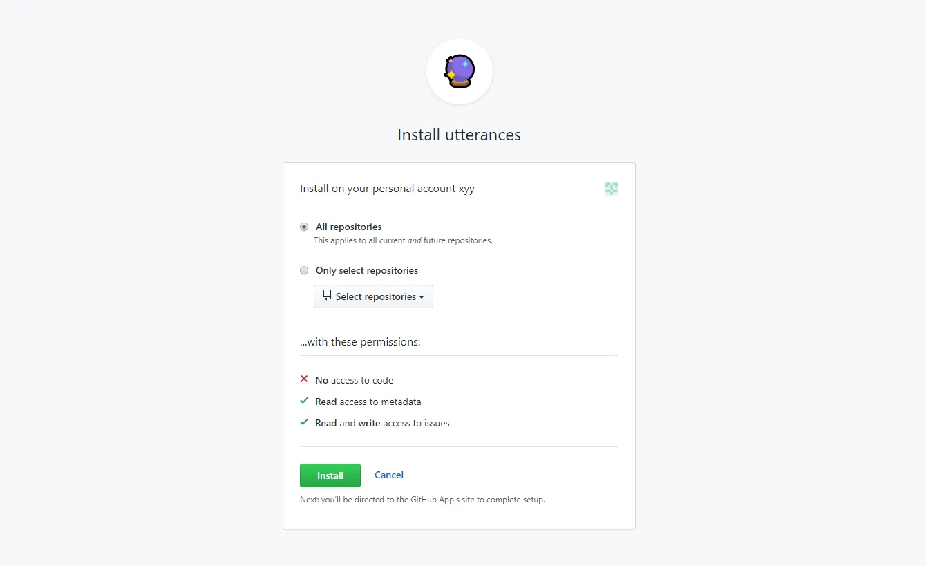Open the Select repositories dropdown
The width and height of the screenshot is (926, 566).
click(373, 296)
